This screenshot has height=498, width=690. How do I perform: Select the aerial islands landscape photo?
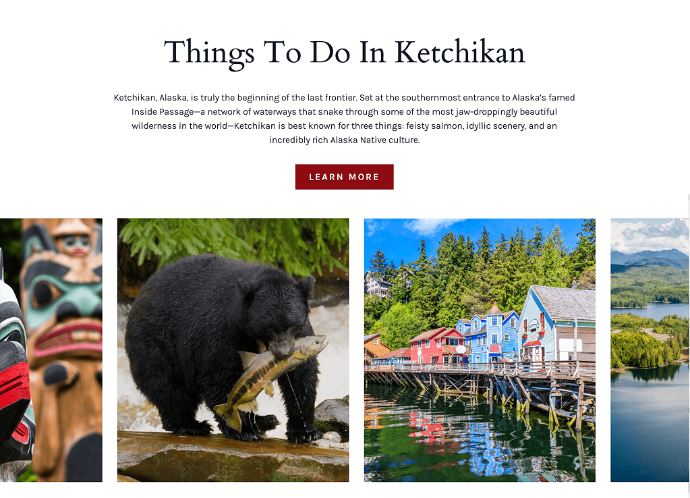(x=650, y=350)
